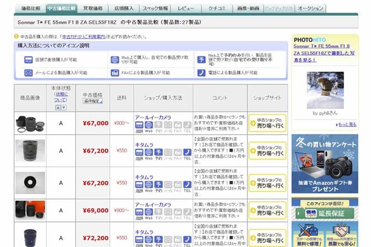Click the mail envelope icon in the legend
371x247 pixels.
28,73
